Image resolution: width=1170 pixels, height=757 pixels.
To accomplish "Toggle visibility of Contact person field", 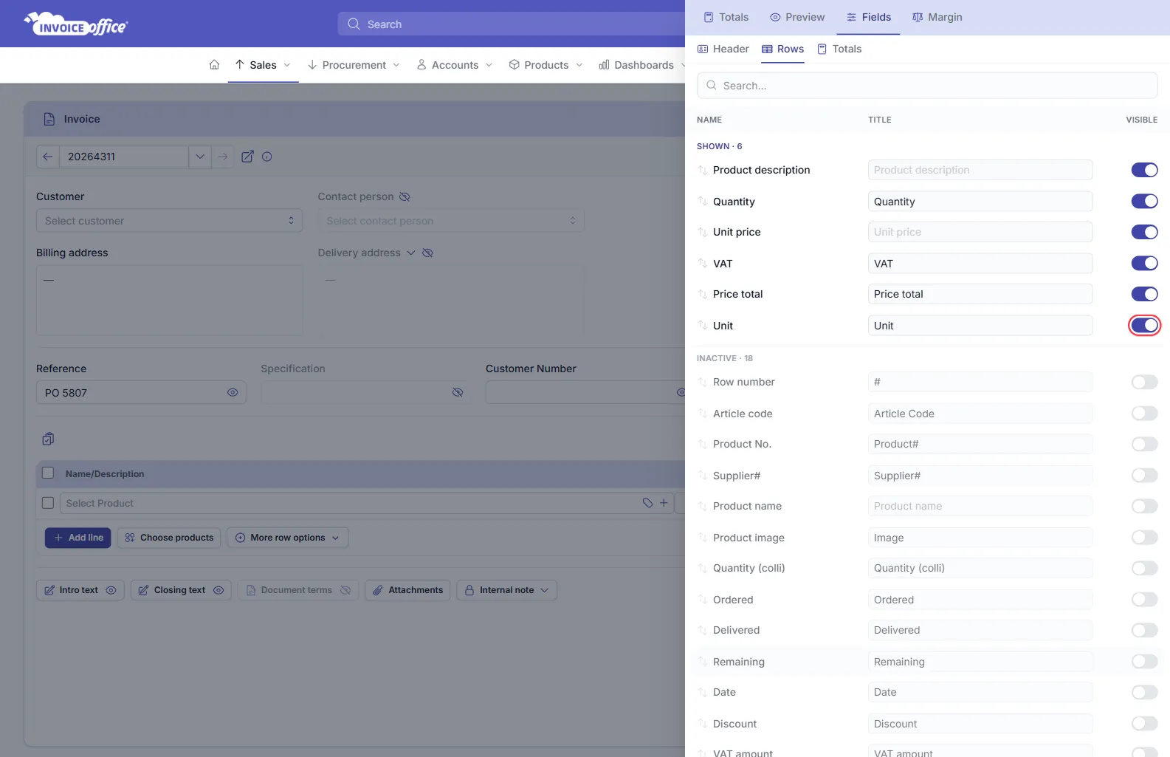I will pos(405,196).
